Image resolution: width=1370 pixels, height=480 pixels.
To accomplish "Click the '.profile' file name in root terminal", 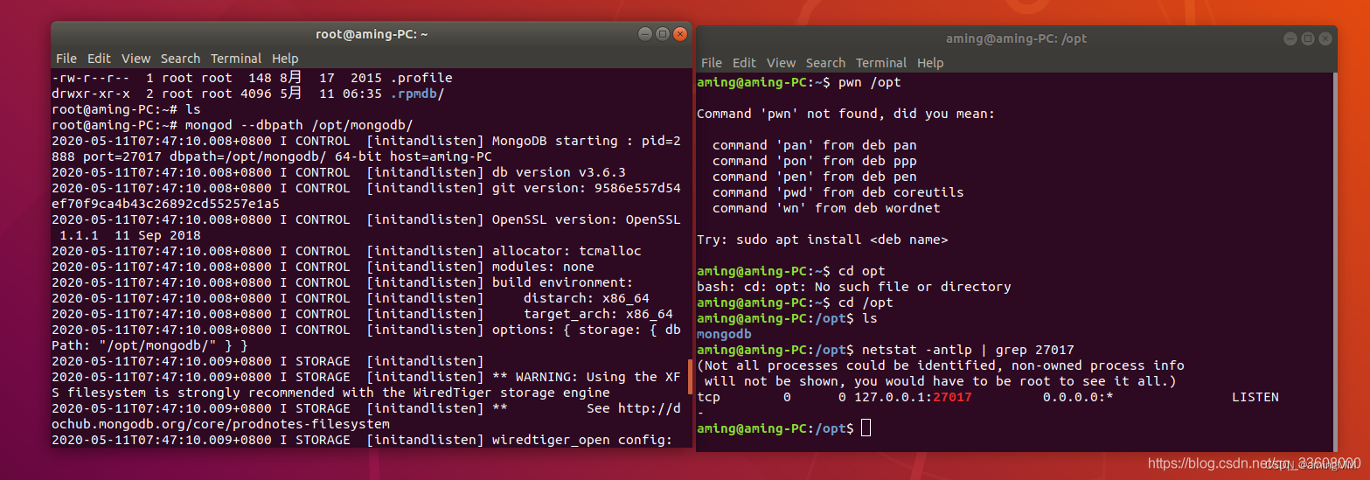I will pos(423,78).
